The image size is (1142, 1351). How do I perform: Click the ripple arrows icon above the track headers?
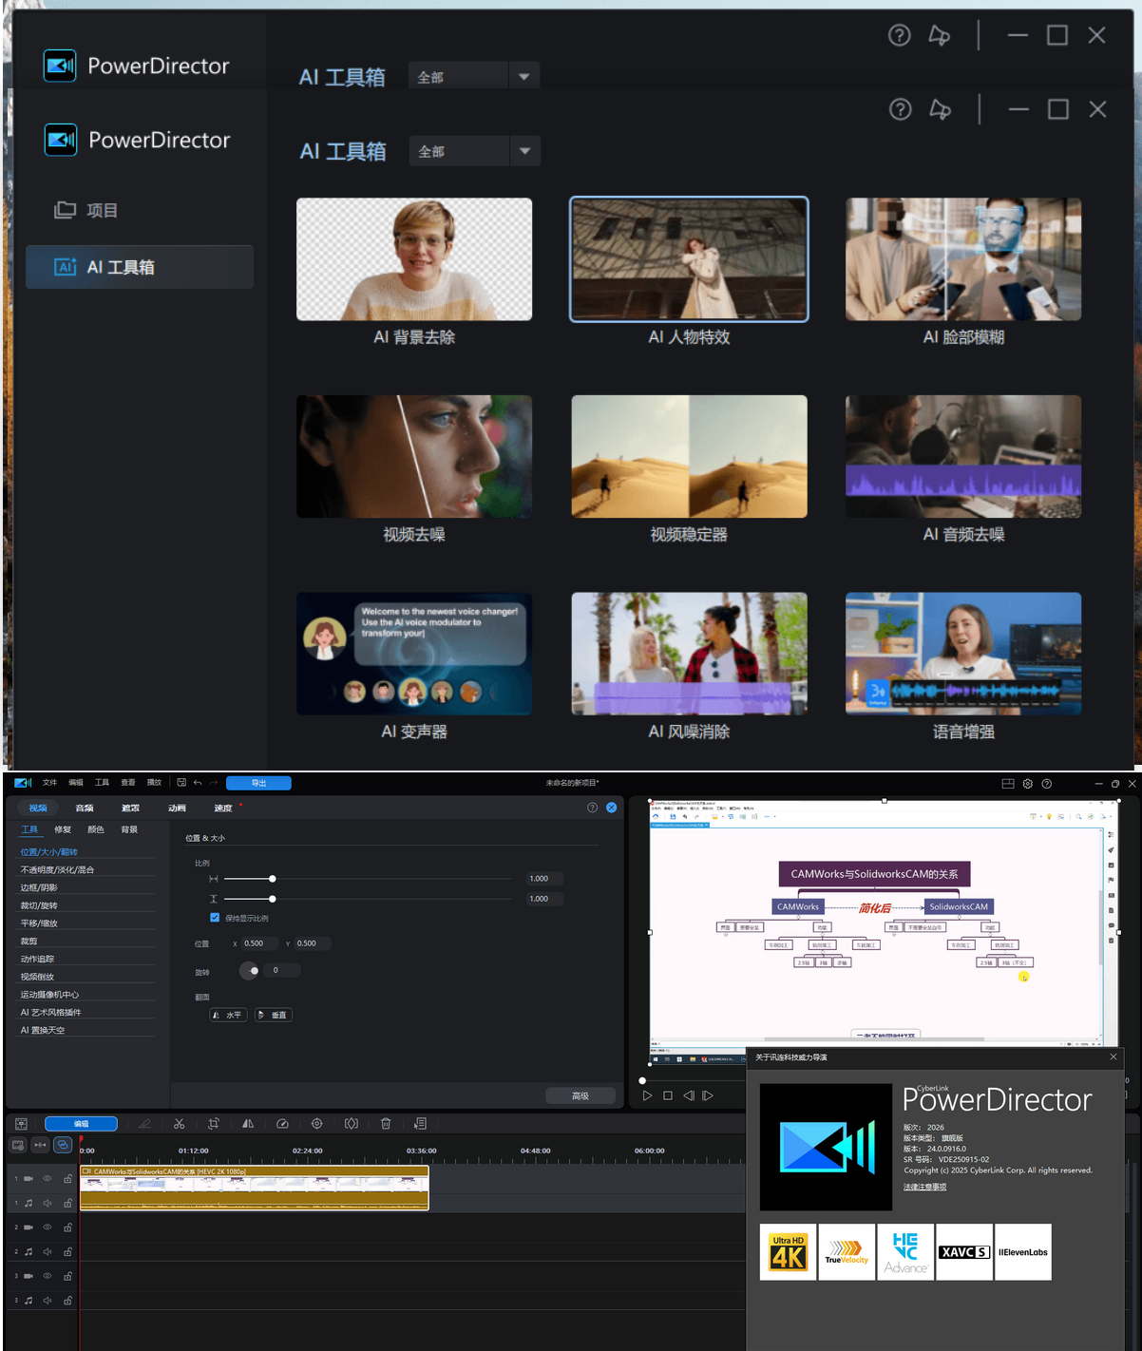[x=40, y=1145]
